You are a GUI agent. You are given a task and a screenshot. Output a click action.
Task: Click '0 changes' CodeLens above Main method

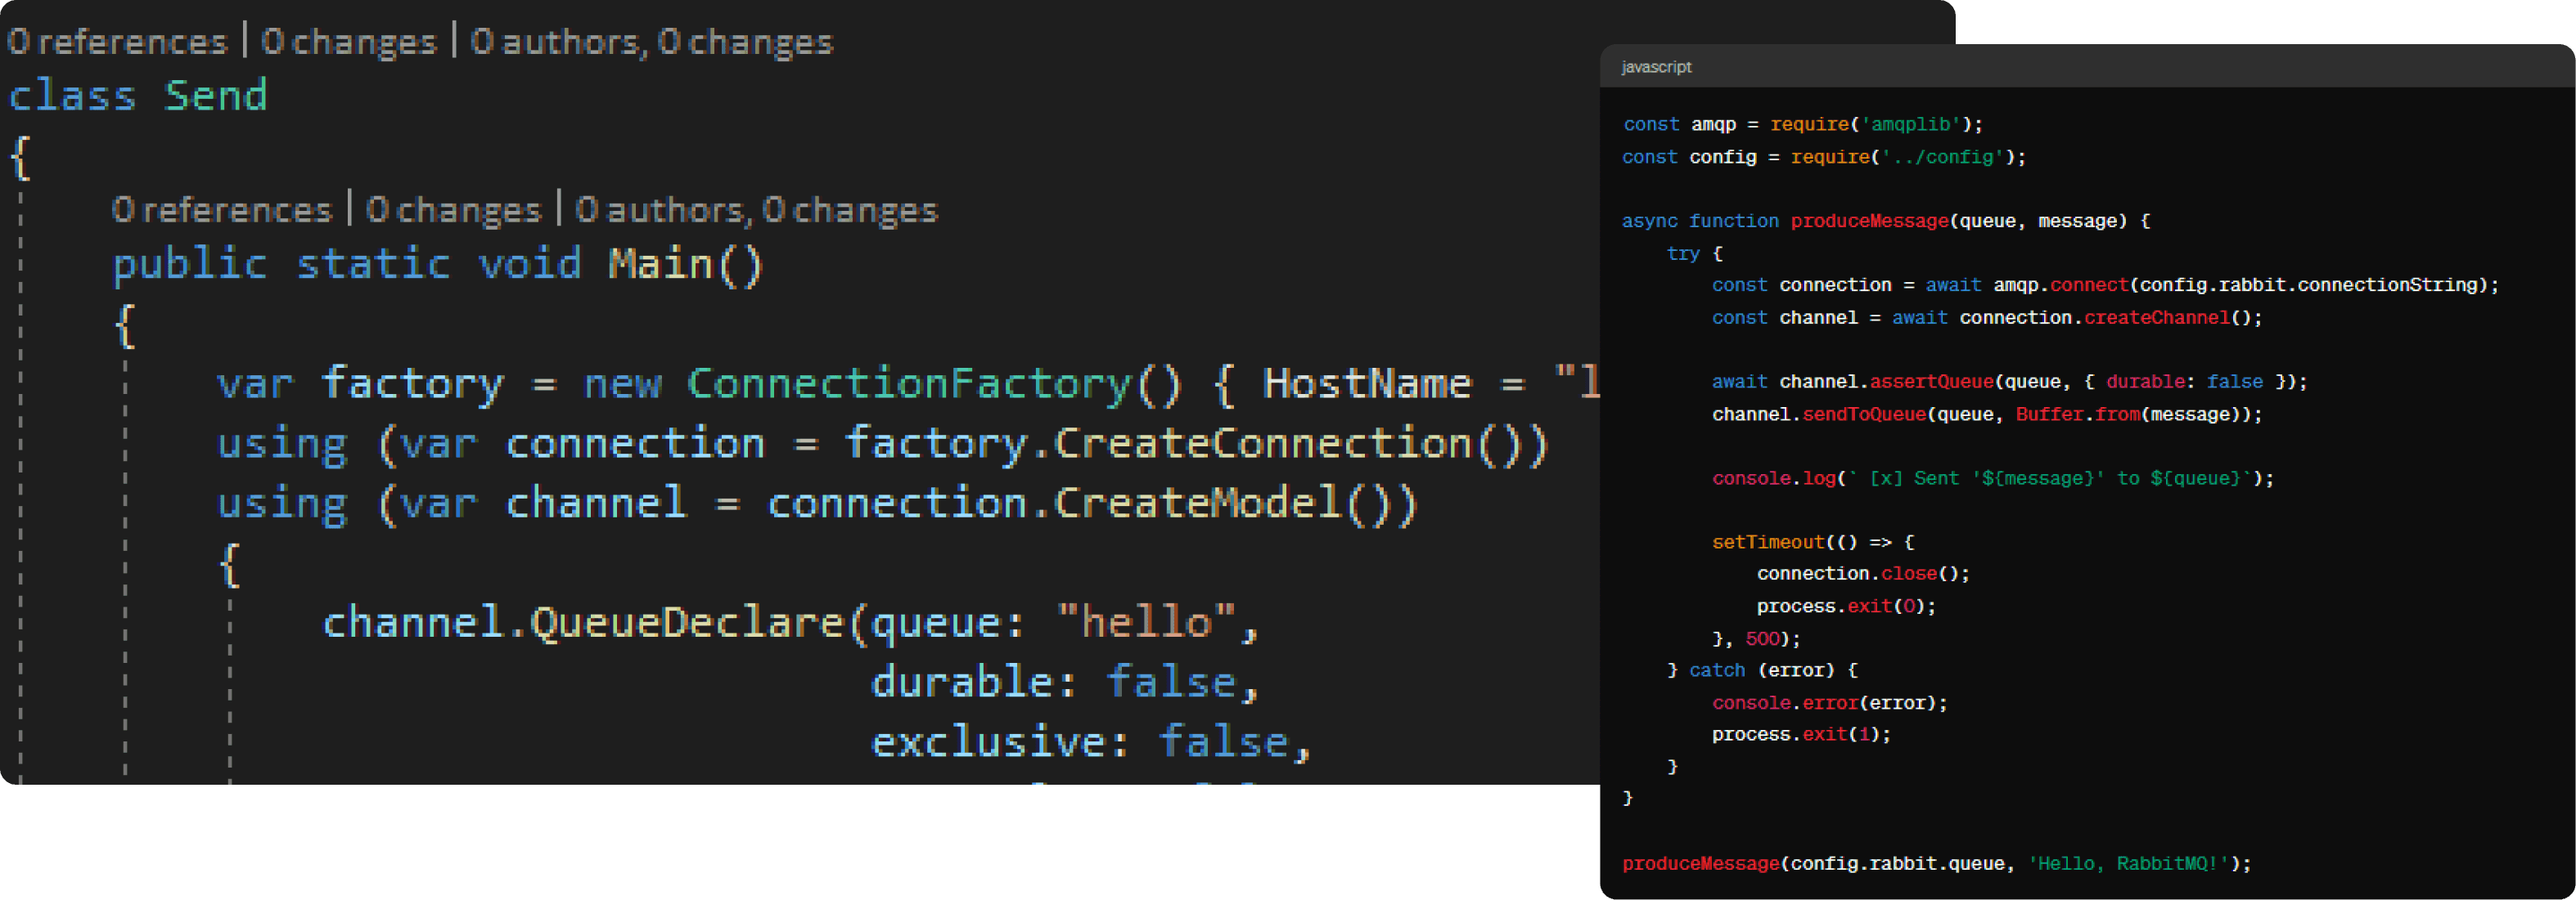click(x=453, y=211)
